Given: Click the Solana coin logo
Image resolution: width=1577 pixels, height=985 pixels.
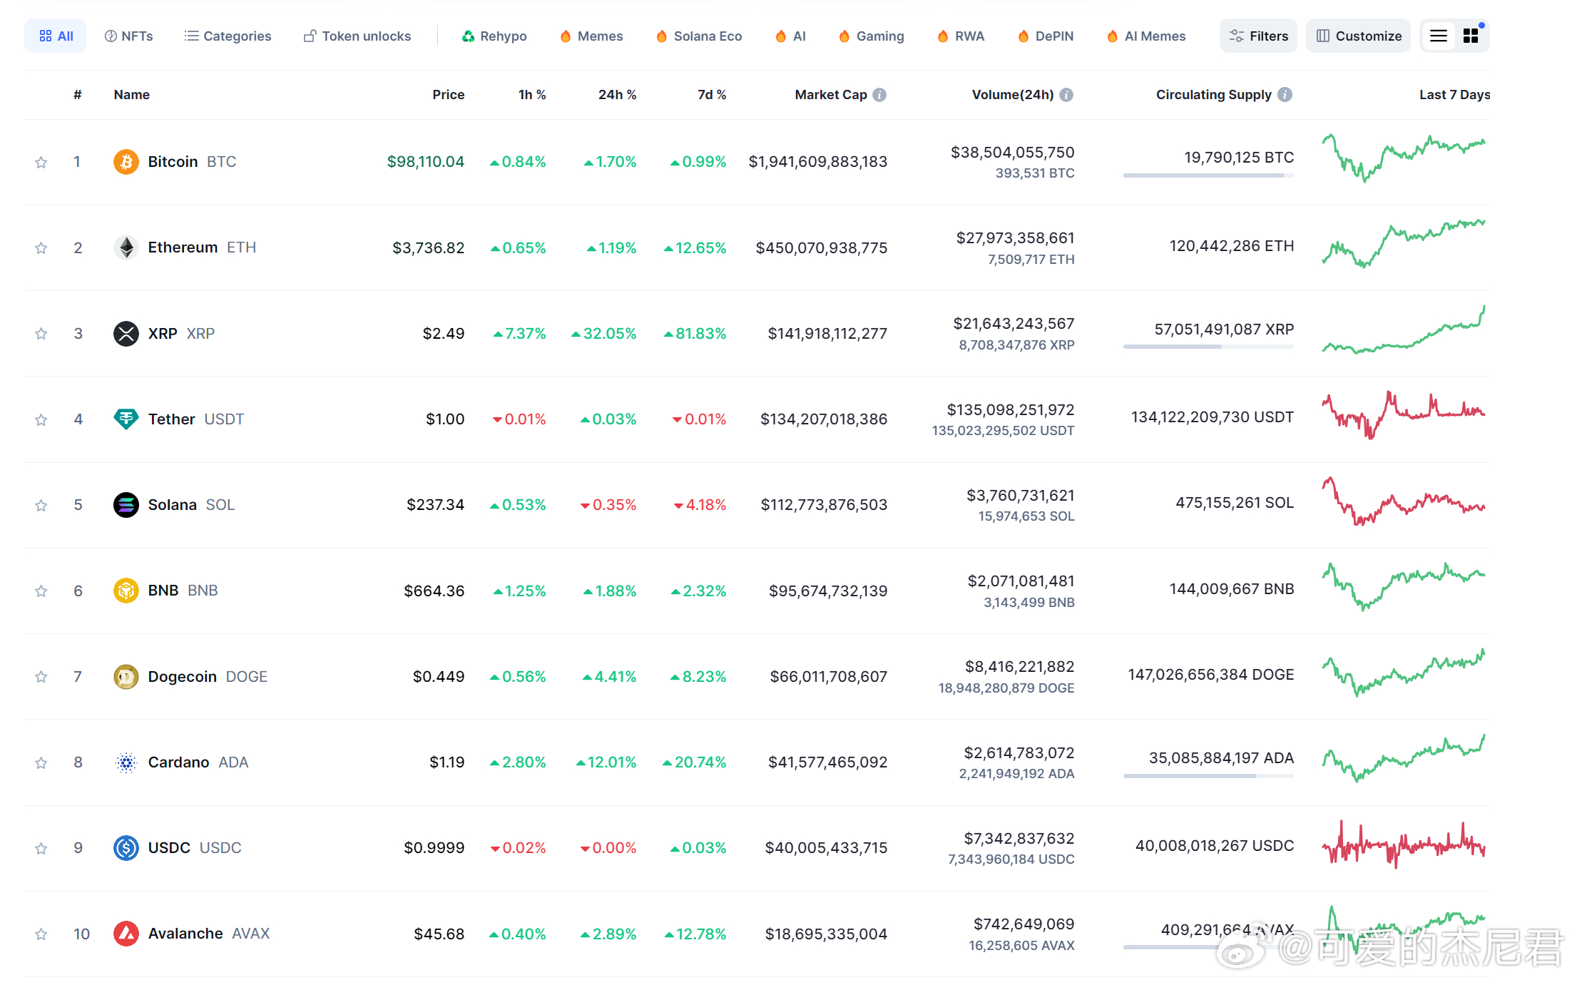Looking at the screenshot, I should (126, 505).
